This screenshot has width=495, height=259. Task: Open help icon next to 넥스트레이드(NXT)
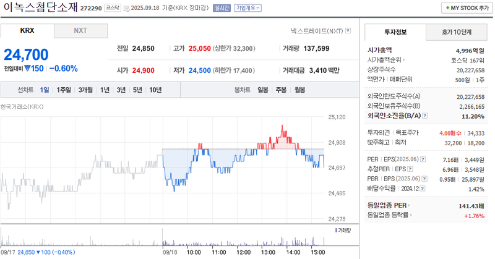(x=348, y=31)
